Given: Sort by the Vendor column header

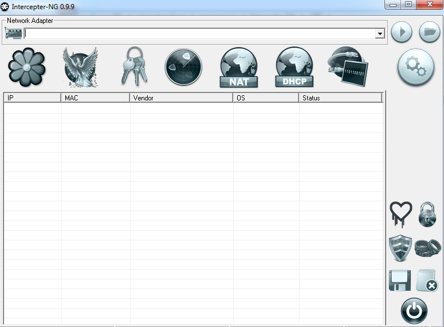Looking at the screenshot, I should coord(181,98).
